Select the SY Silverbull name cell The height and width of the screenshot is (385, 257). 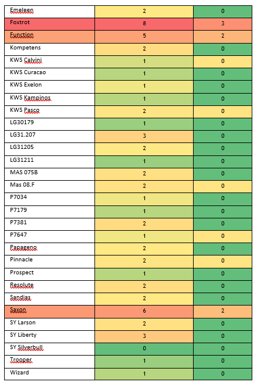[49, 349]
